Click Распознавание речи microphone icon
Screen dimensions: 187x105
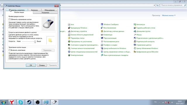pos(102,41)
